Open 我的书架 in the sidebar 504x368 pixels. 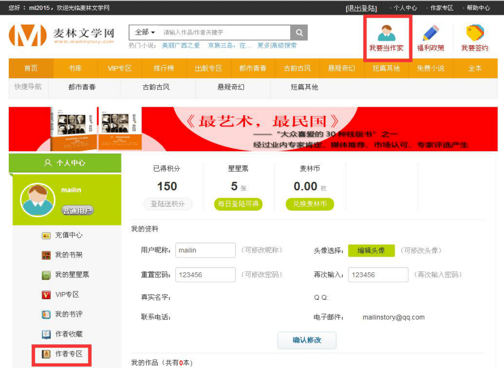(68, 255)
